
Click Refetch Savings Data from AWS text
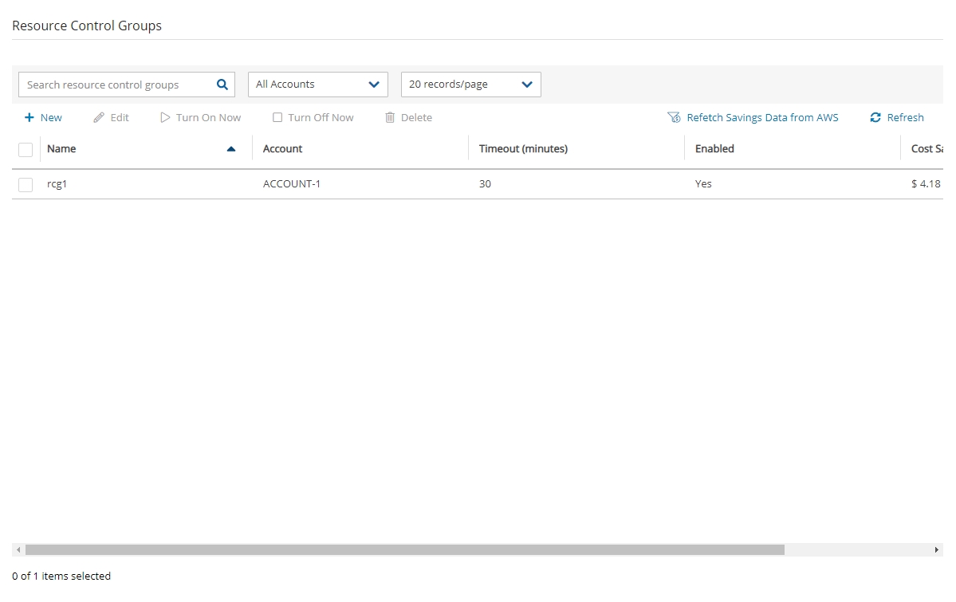[x=762, y=117]
